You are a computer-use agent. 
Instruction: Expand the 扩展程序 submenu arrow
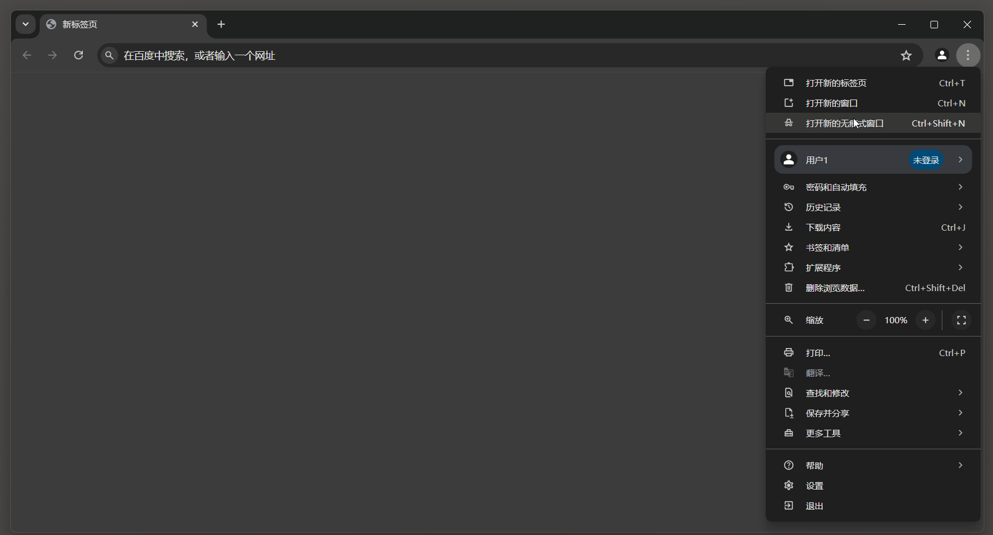(x=960, y=267)
